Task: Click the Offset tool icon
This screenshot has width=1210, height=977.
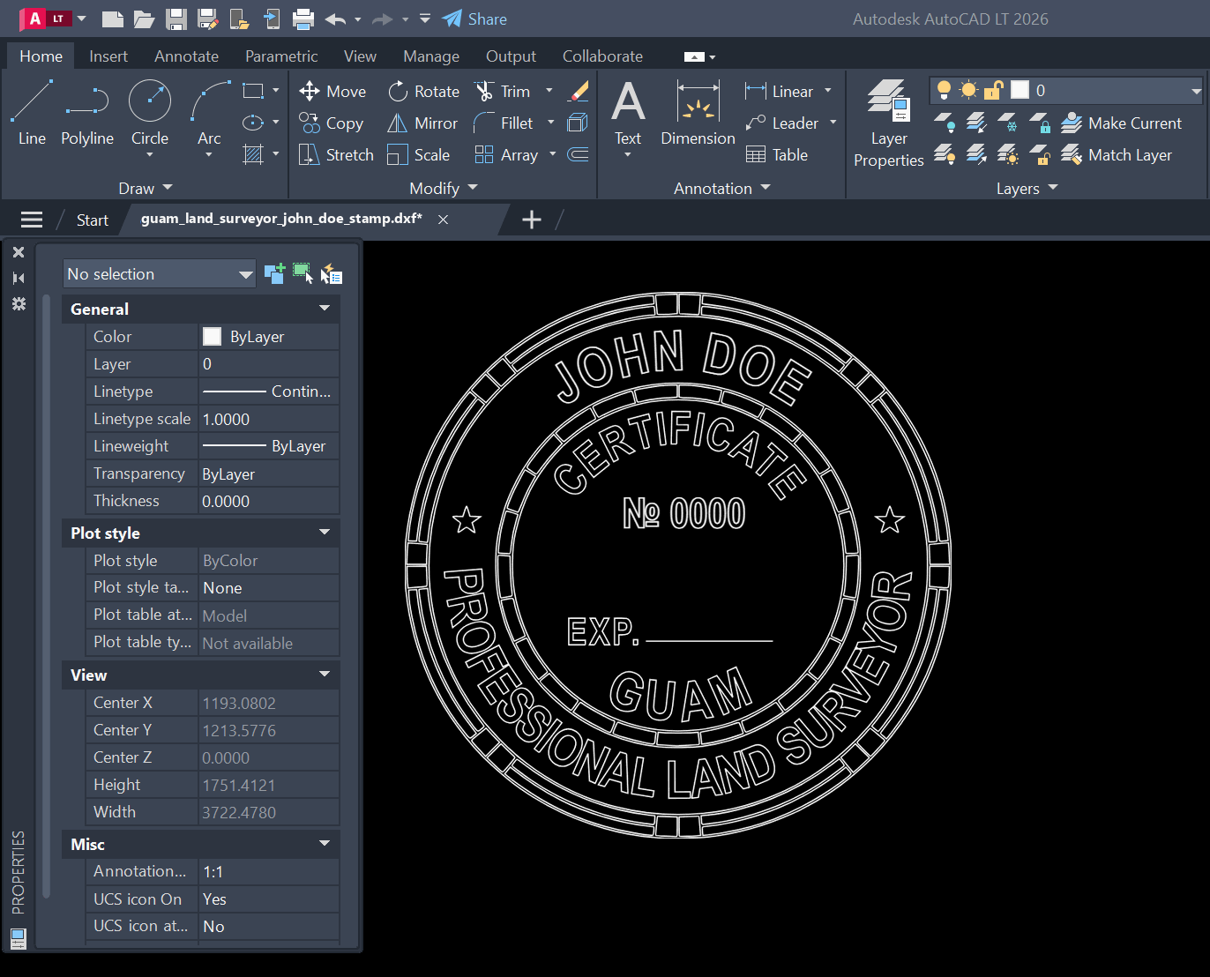Action: 578,154
